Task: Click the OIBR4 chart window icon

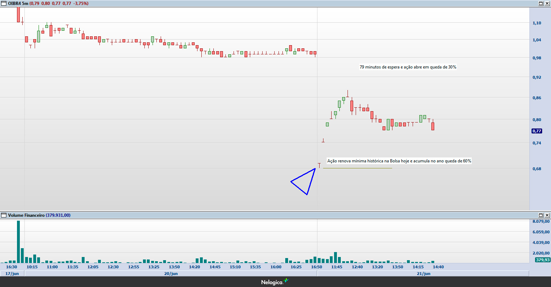Action: (4, 4)
